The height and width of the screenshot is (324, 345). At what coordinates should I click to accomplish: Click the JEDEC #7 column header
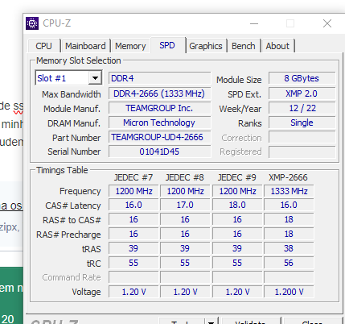(x=133, y=177)
